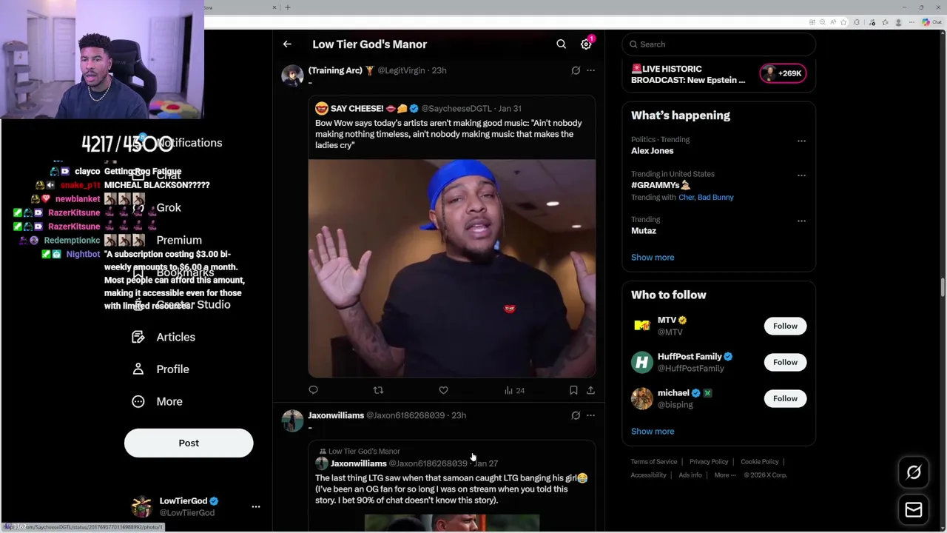Join +269K listeners live button

(783, 73)
